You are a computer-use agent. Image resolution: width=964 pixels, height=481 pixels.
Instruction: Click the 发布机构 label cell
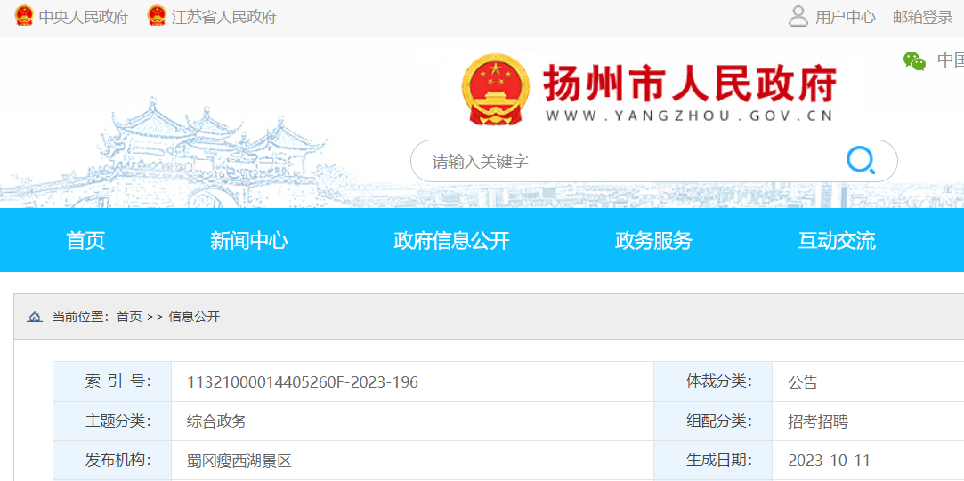click(112, 460)
